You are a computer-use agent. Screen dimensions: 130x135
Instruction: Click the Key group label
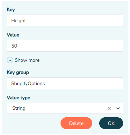pos(18,73)
